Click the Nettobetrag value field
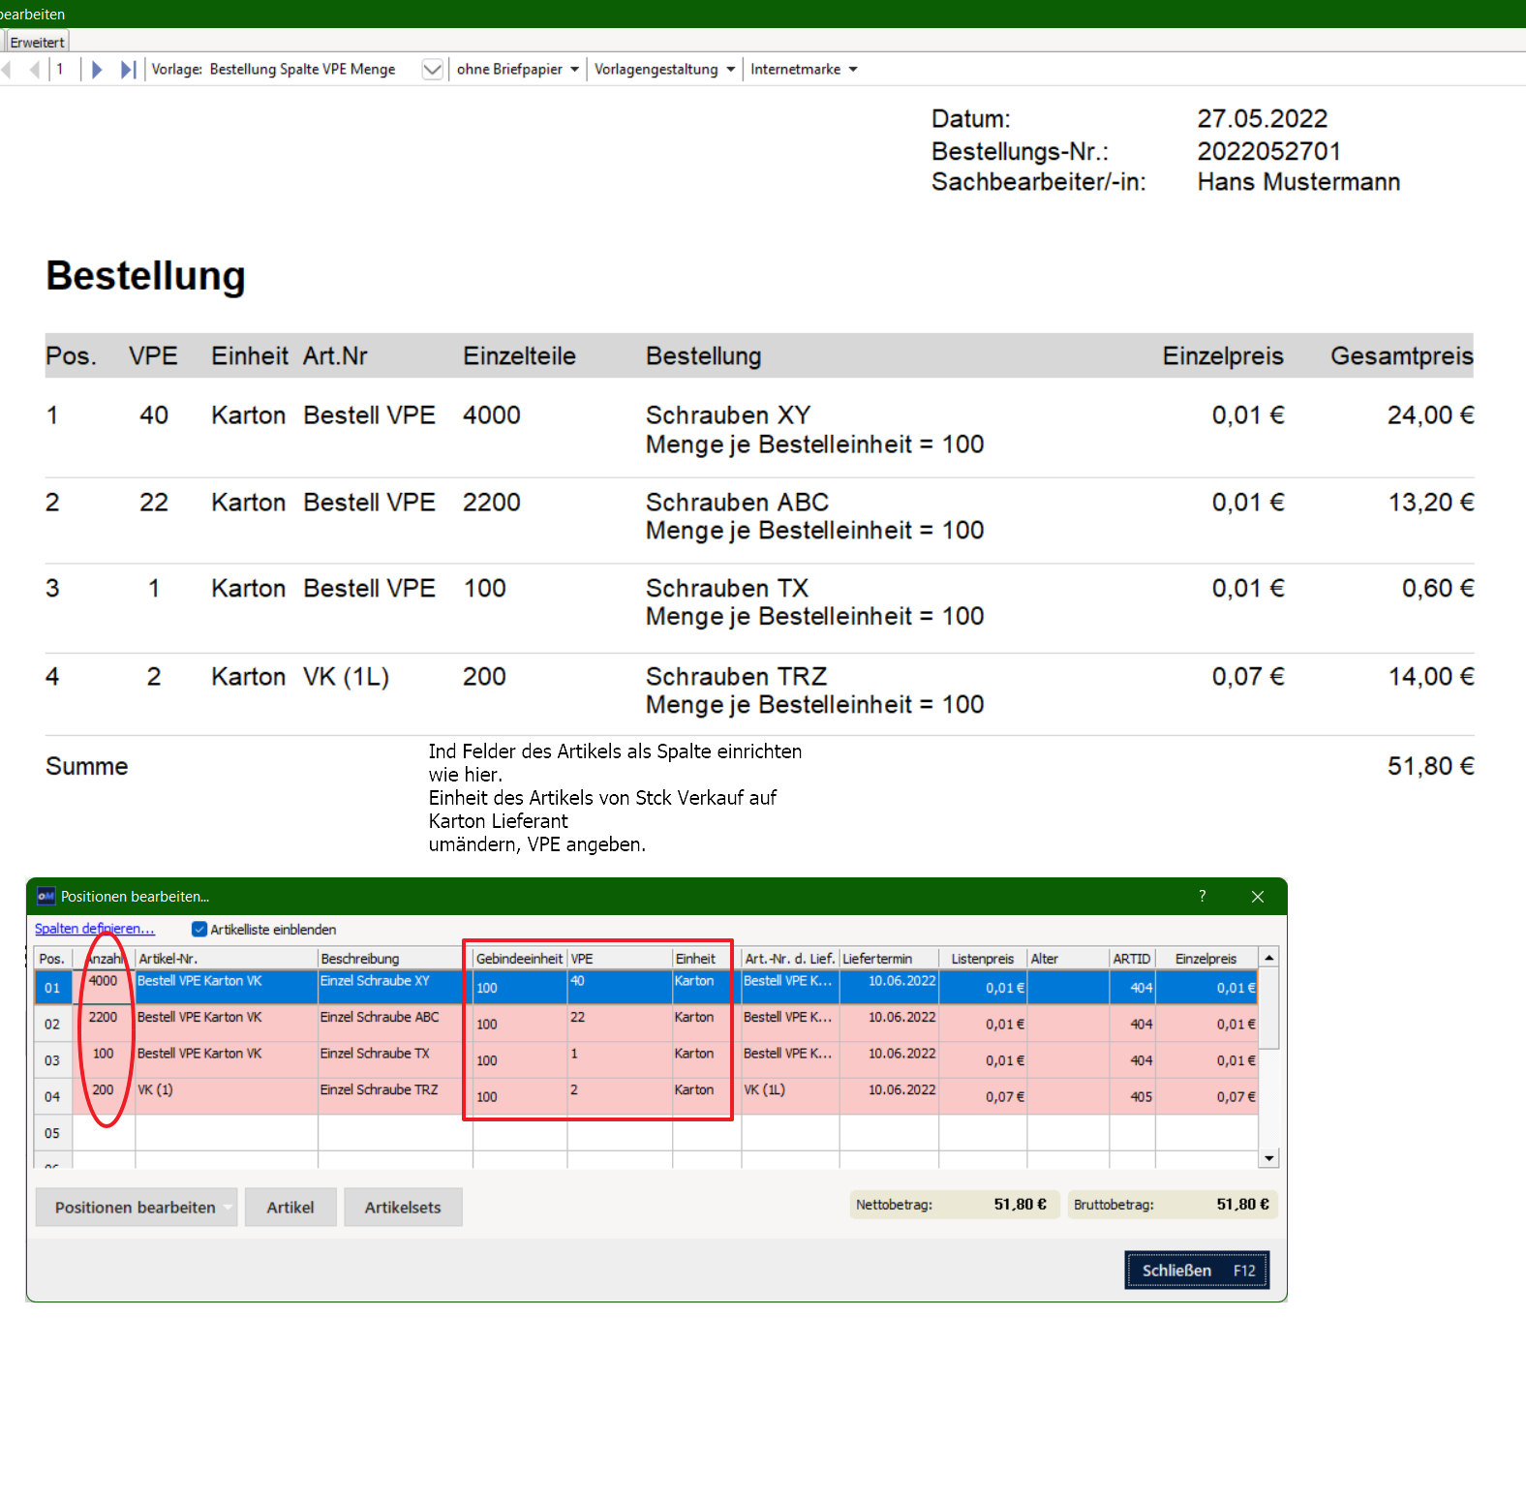Screen dimensions: 1526x1501 tap(955, 1204)
